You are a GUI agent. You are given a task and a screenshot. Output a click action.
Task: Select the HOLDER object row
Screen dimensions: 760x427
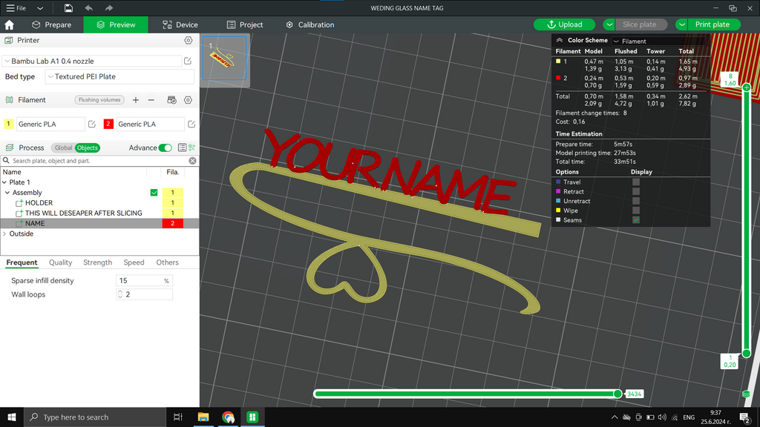[x=99, y=203]
